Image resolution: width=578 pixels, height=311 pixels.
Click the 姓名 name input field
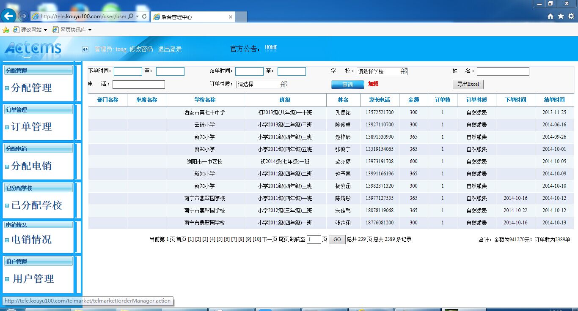pos(503,71)
